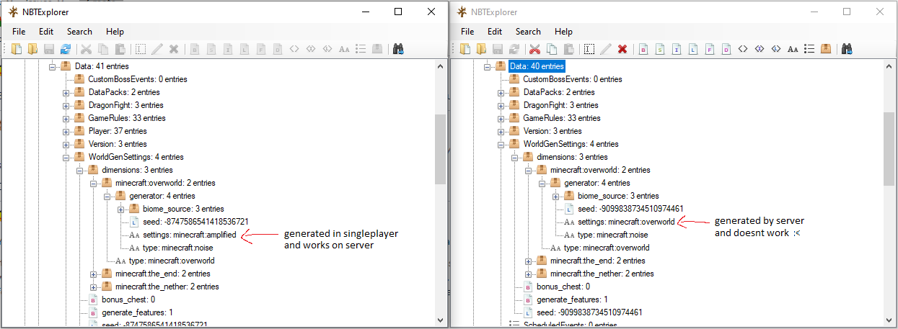
Task: Click Add String Tag icon in right toolbar
Action: pos(793,49)
